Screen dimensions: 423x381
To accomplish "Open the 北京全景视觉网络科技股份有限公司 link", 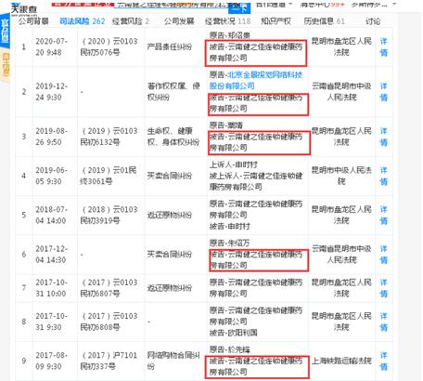I will coord(255,80).
